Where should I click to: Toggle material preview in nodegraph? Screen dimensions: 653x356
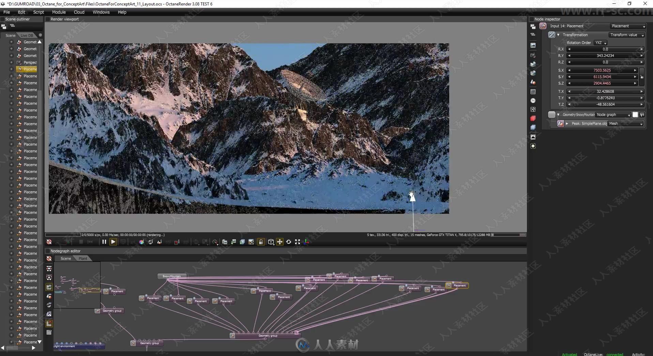coord(49,305)
